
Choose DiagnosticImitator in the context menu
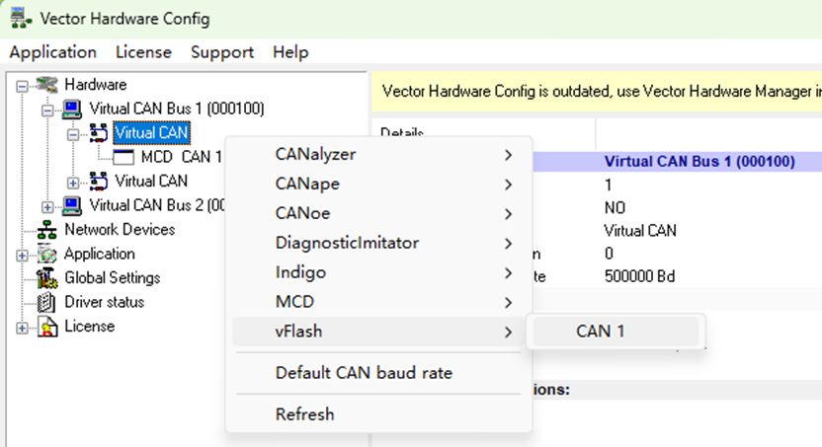click(x=378, y=243)
